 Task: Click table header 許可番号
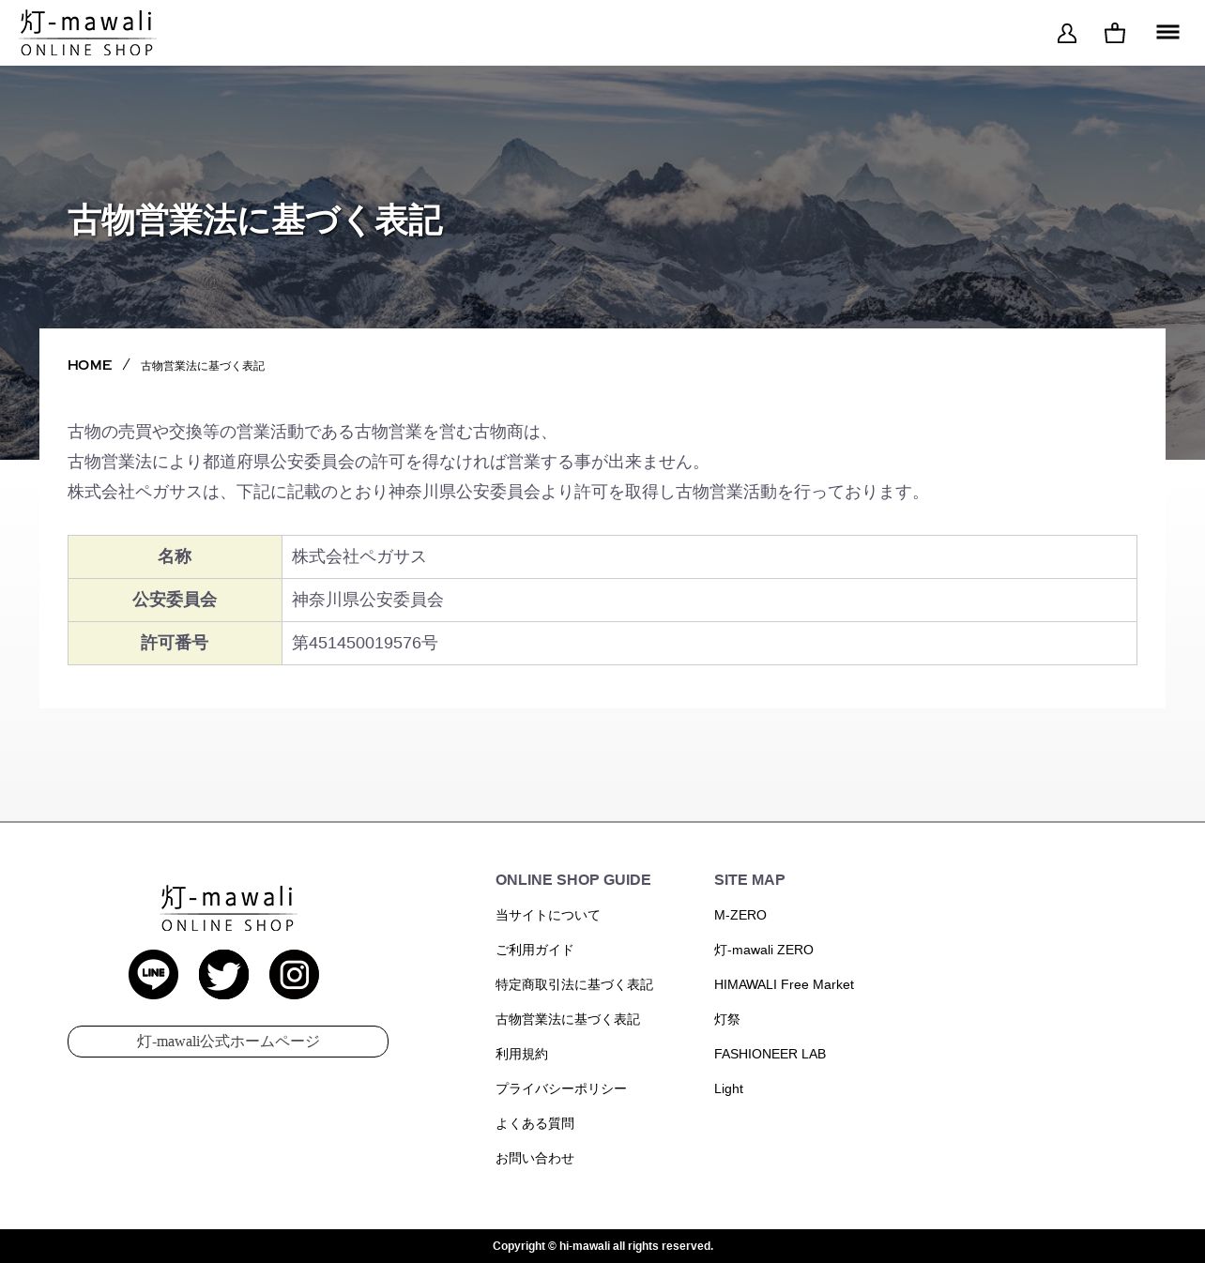tap(175, 643)
